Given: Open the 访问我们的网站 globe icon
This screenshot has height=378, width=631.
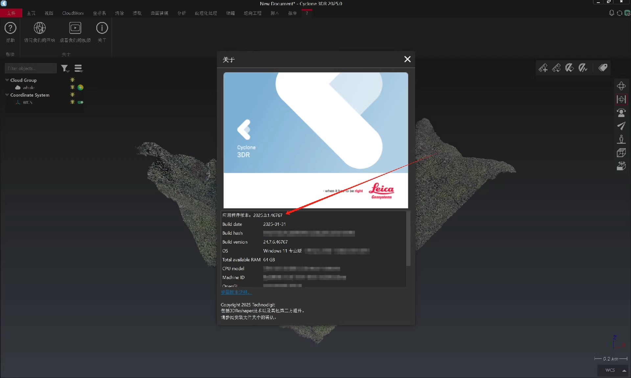Looking at the screenshot, I should coord(39,28).
